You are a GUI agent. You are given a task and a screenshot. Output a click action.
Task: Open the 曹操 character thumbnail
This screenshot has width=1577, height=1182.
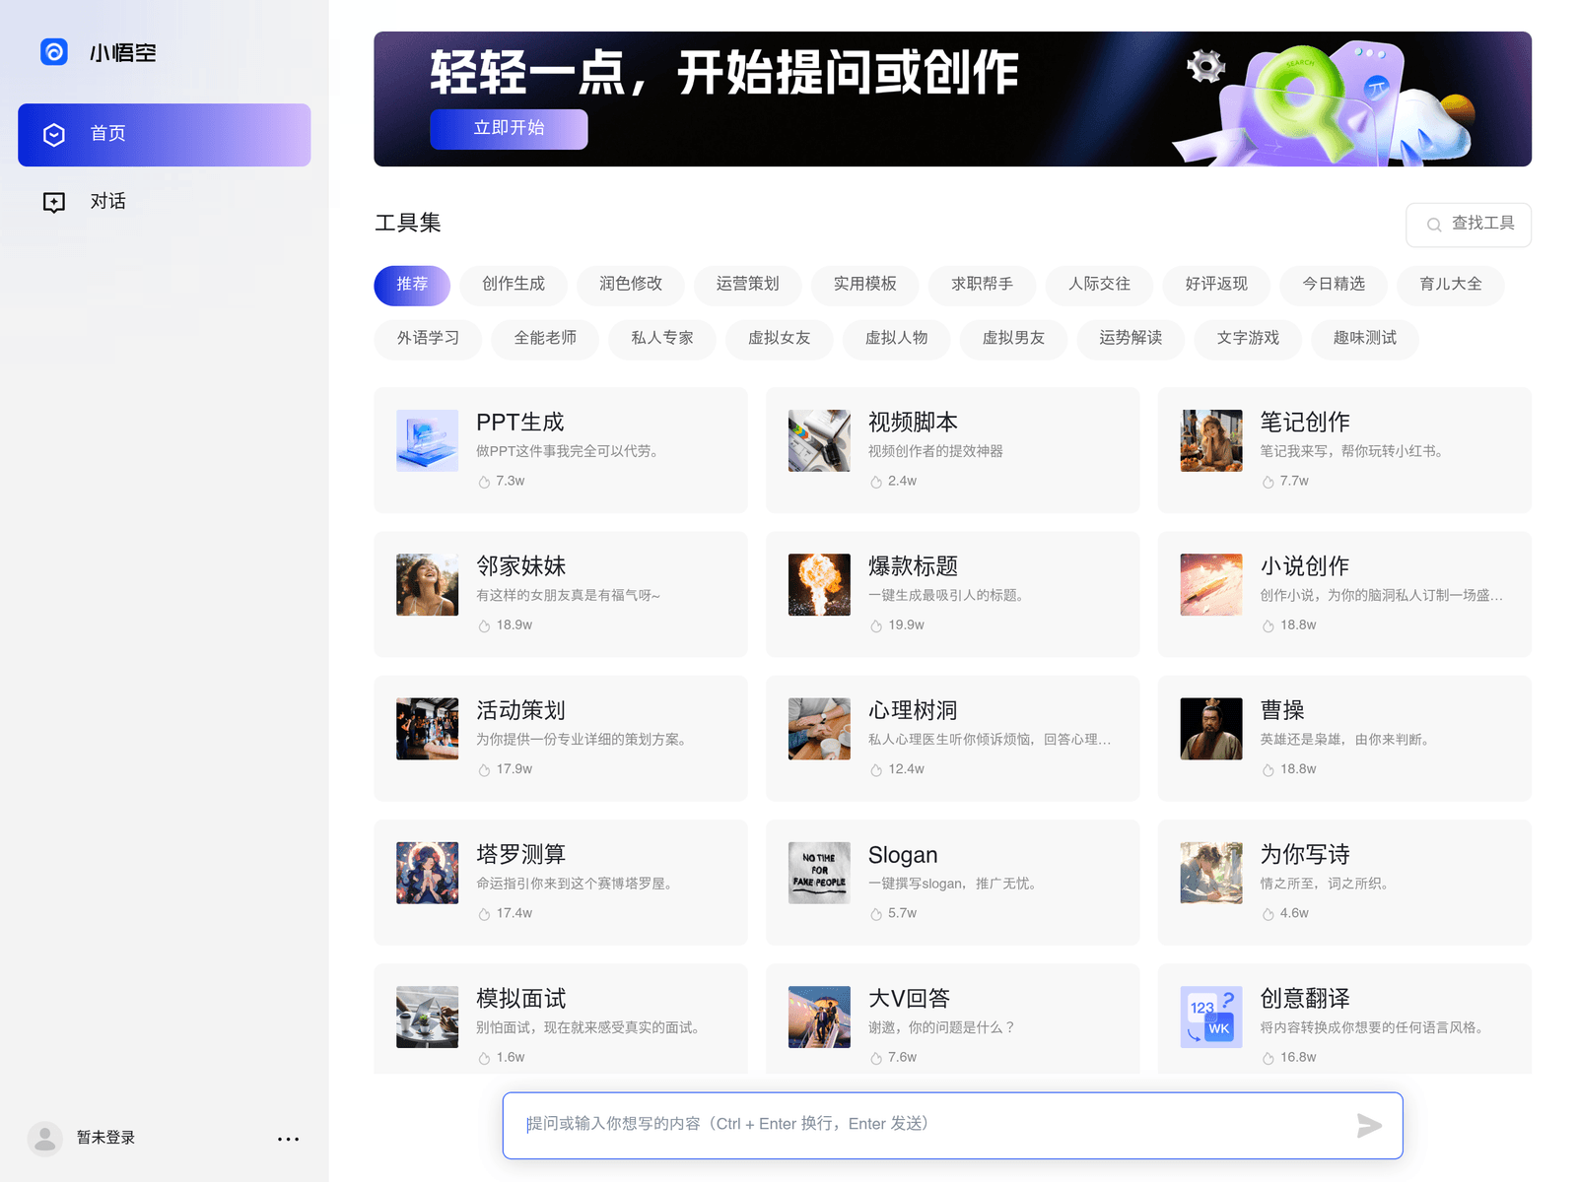pyautogui.click(x=1211, y=729)
